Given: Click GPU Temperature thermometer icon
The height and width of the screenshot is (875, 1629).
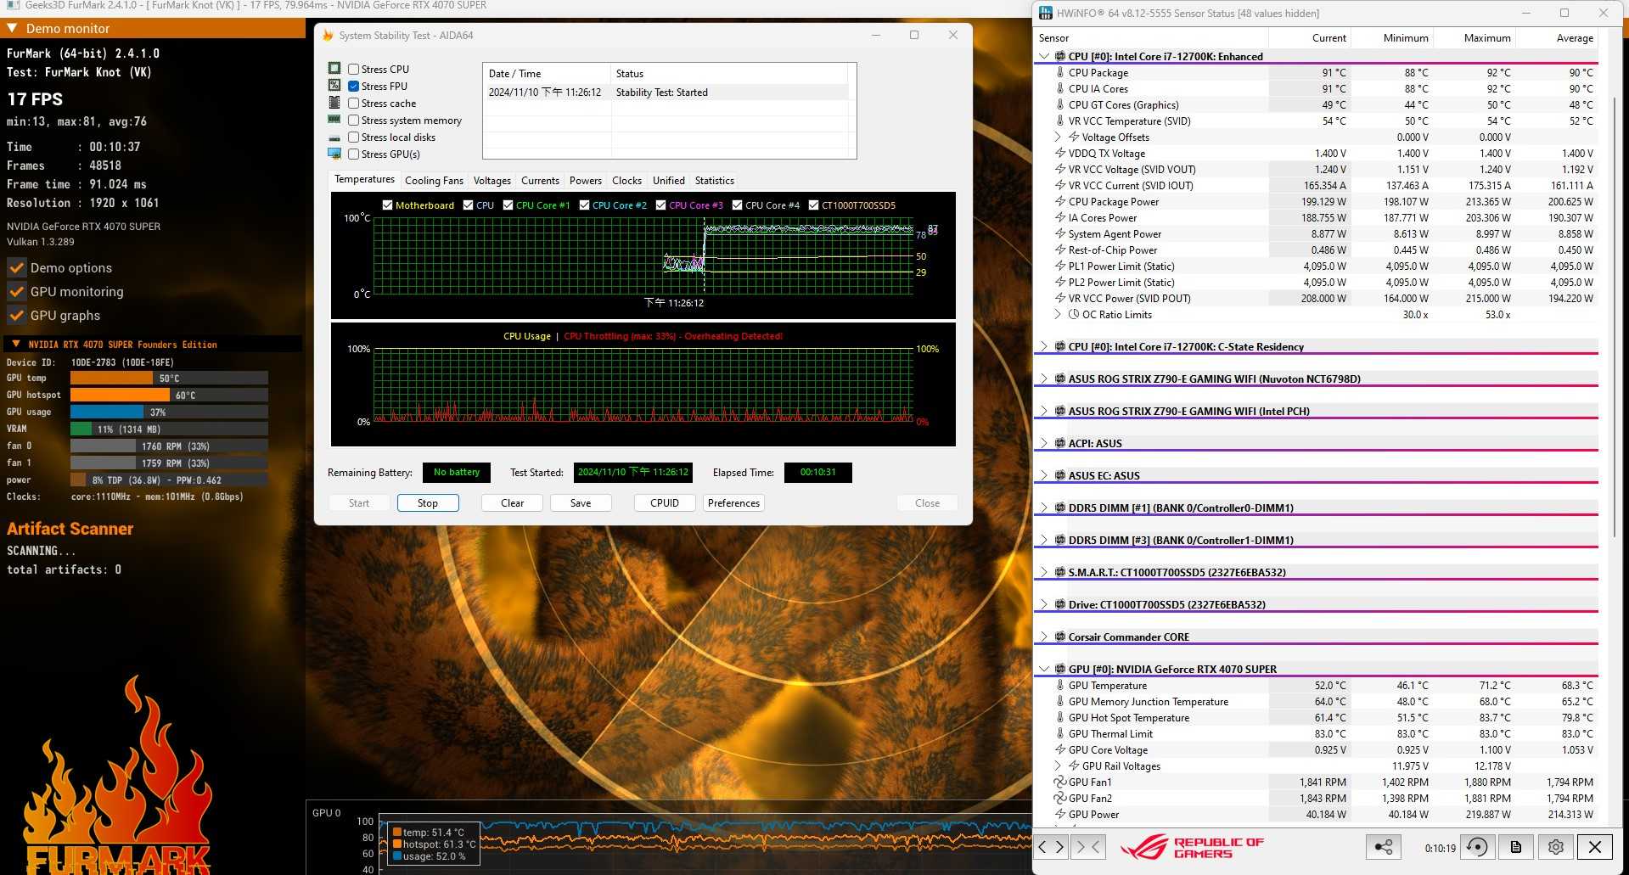Looking at the screenshot, I should click(x=1060, y=685).
